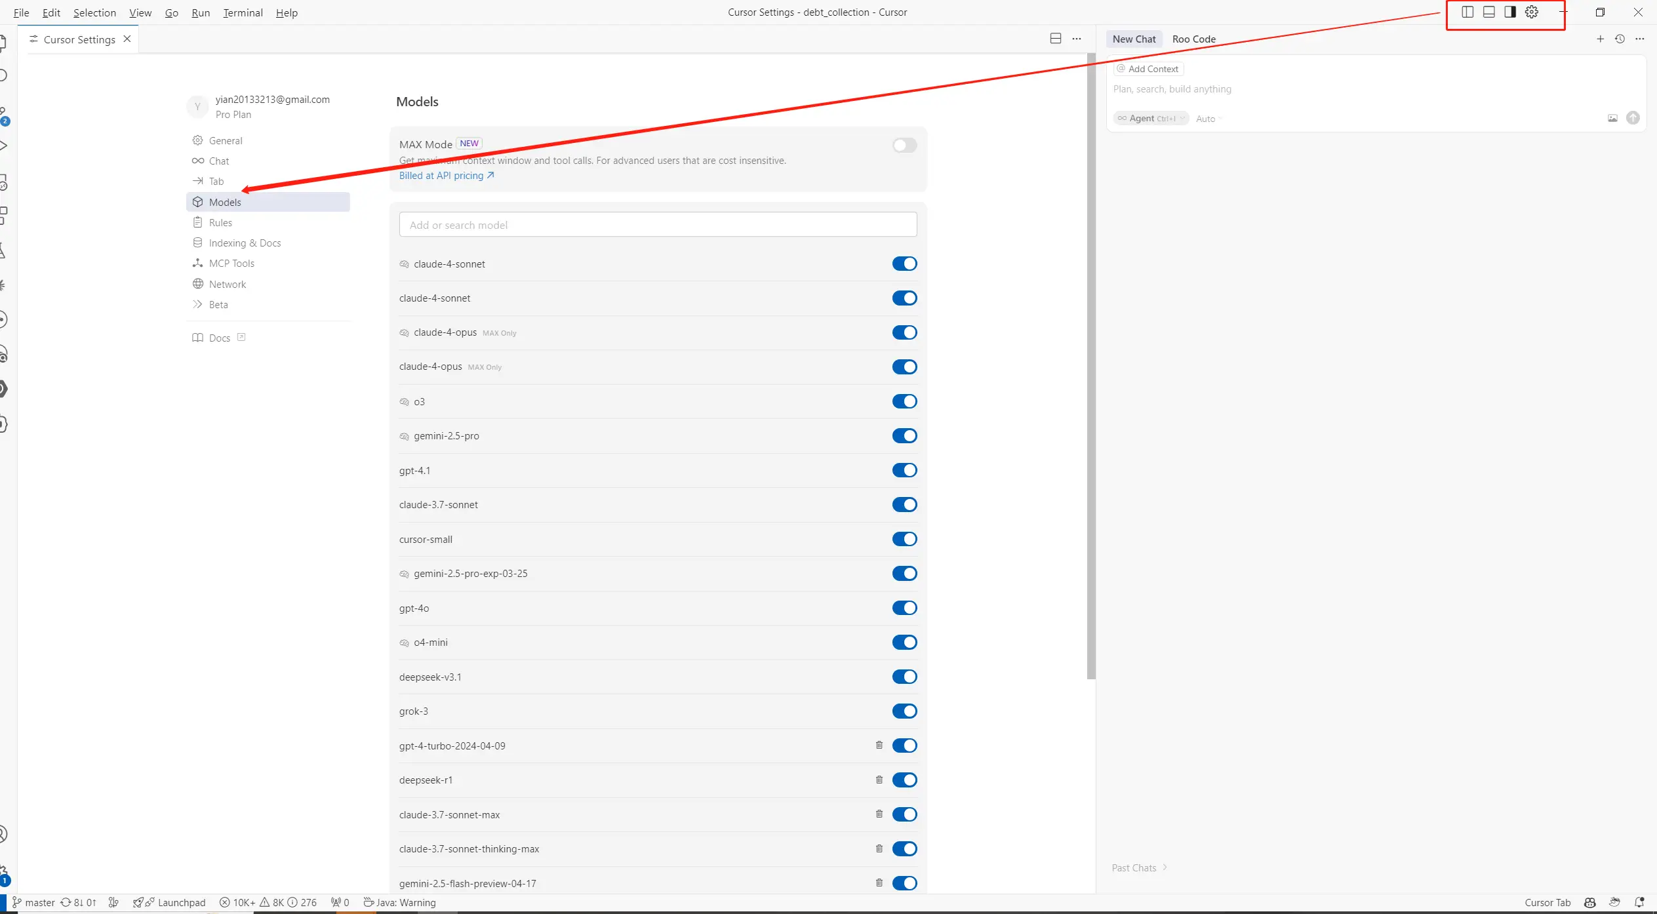The width and height of the screenshot is (1657, 914).
Task: Enable MAX Mode toggle
Action: click(904, 146)
